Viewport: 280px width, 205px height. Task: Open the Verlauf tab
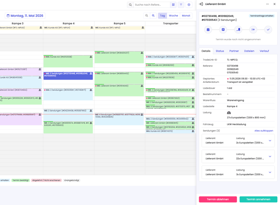pyautogui.click(x=264, y=51)
